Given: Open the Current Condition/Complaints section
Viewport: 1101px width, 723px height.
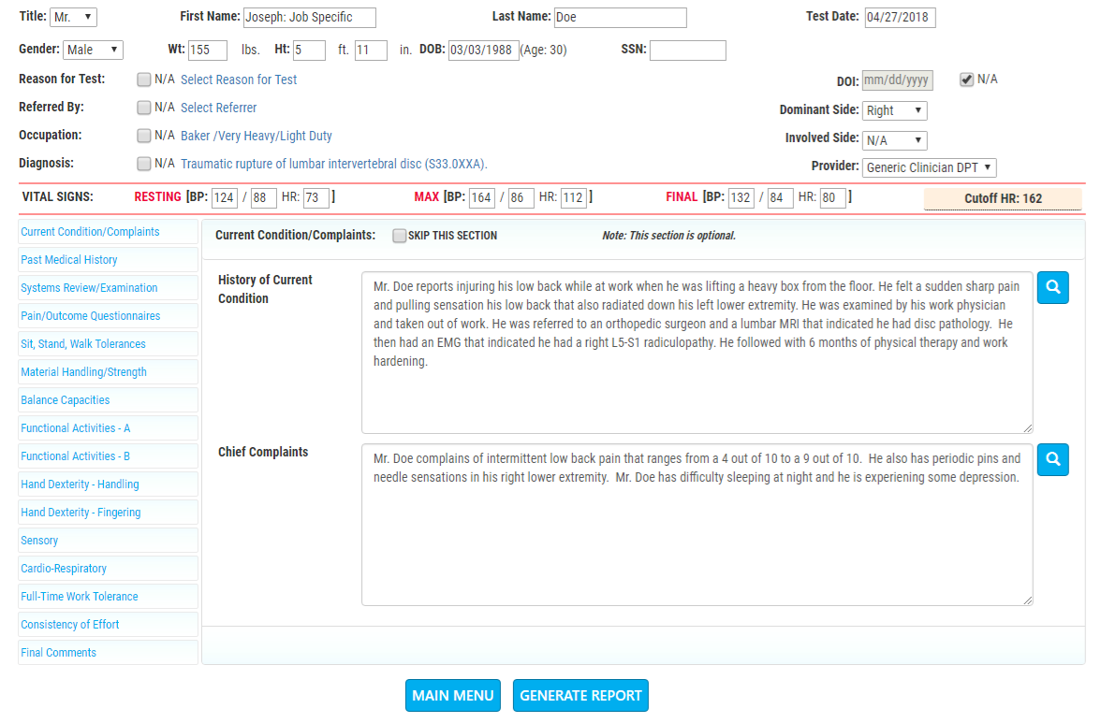Looking at the screenshot, I should point(108,231).
